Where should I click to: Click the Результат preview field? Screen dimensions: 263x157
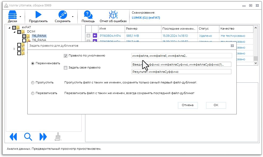(x=181, y=72)
